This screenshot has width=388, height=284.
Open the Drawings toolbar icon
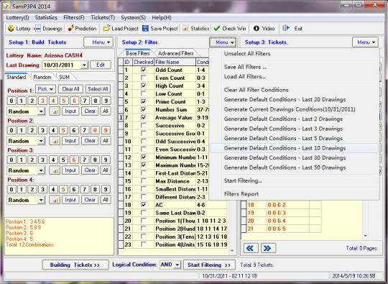(37, 29)
